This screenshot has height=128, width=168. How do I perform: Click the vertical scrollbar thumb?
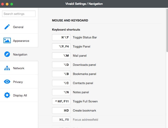[167, 30]
